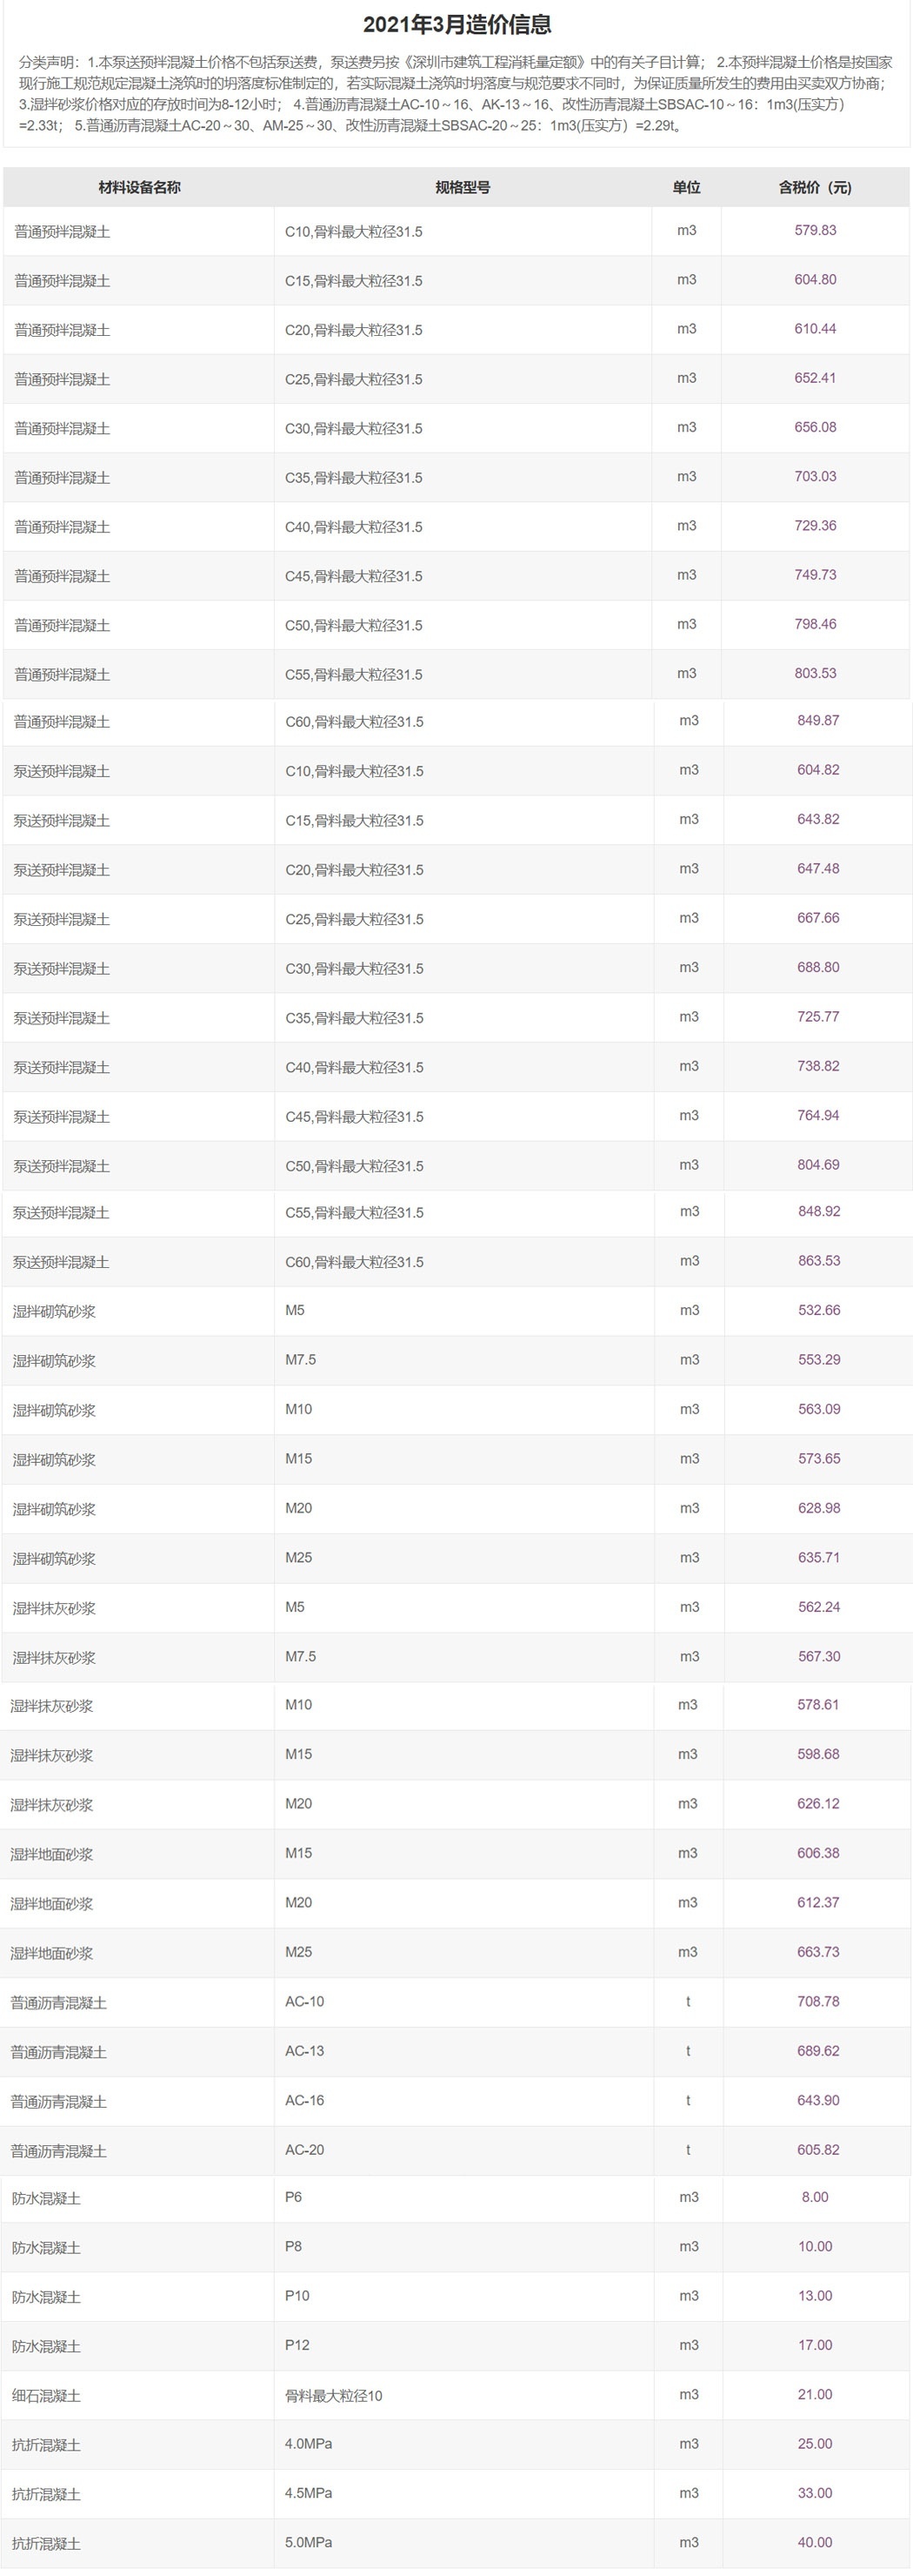Click the 5.0MPa specification cell
The height and width of the screenshot is (2576, 913).
click(x=309, y=2542)
